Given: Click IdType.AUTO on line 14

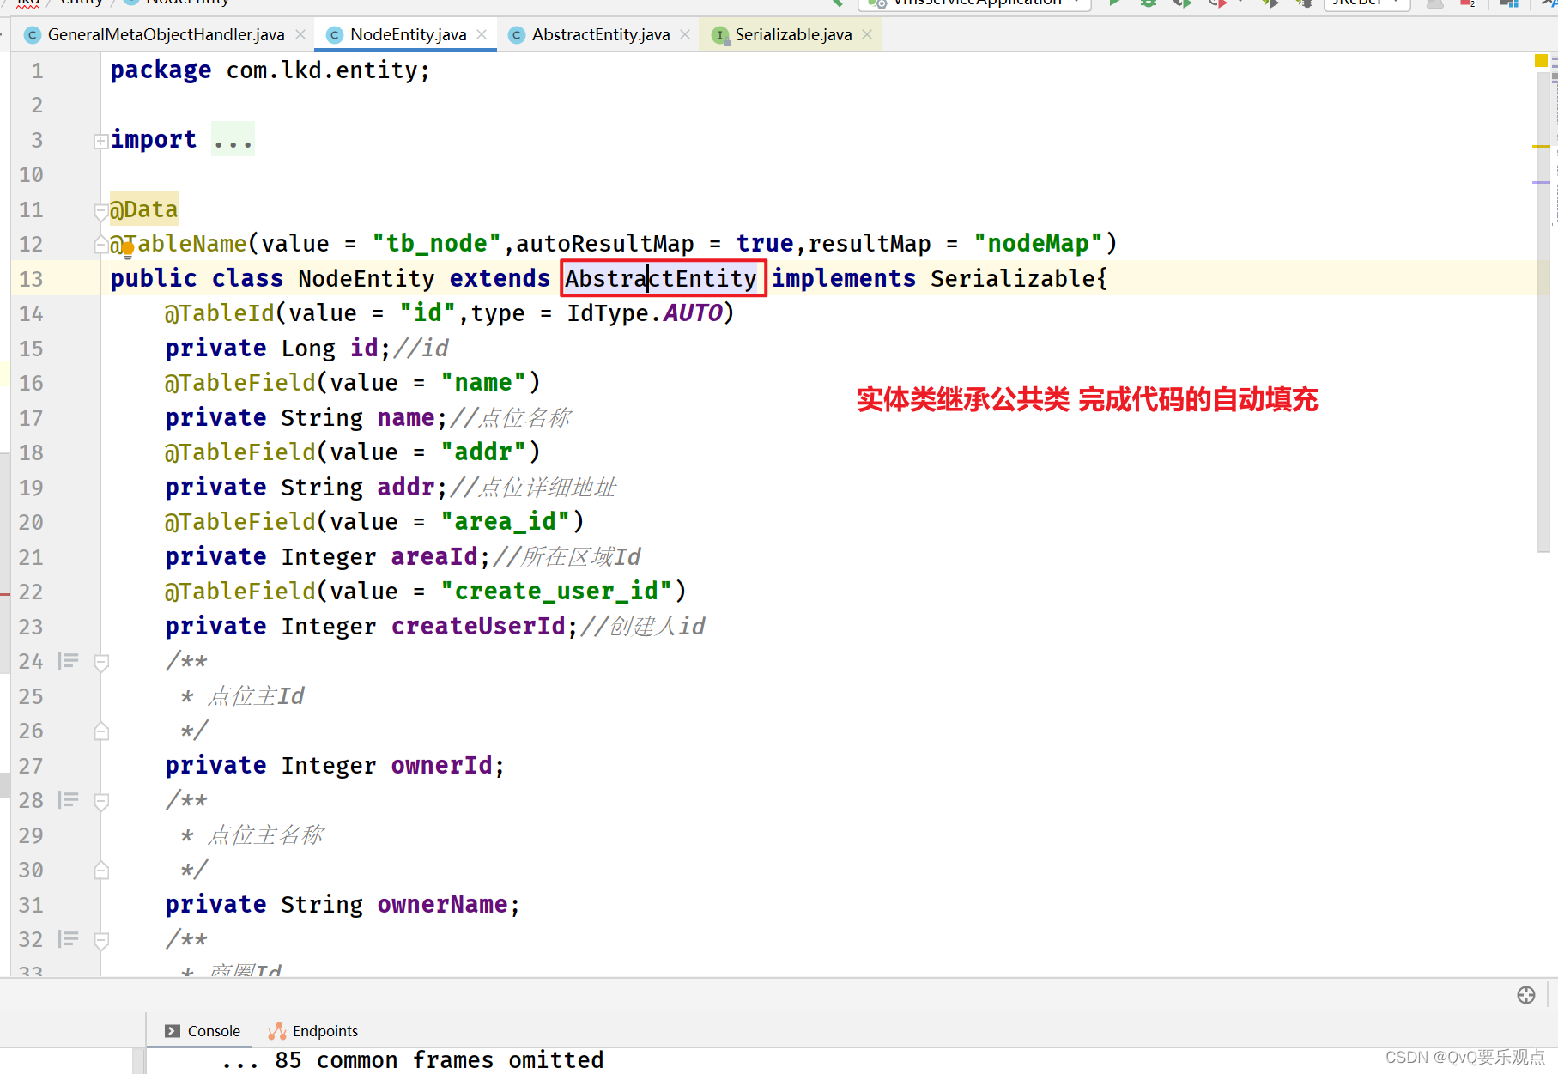Looking at the screenshot, I should (645, 313).
